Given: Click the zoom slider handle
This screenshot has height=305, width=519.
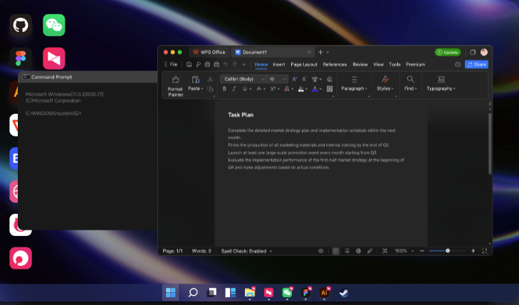Looking at the screenshot, I should coord(448,251).
